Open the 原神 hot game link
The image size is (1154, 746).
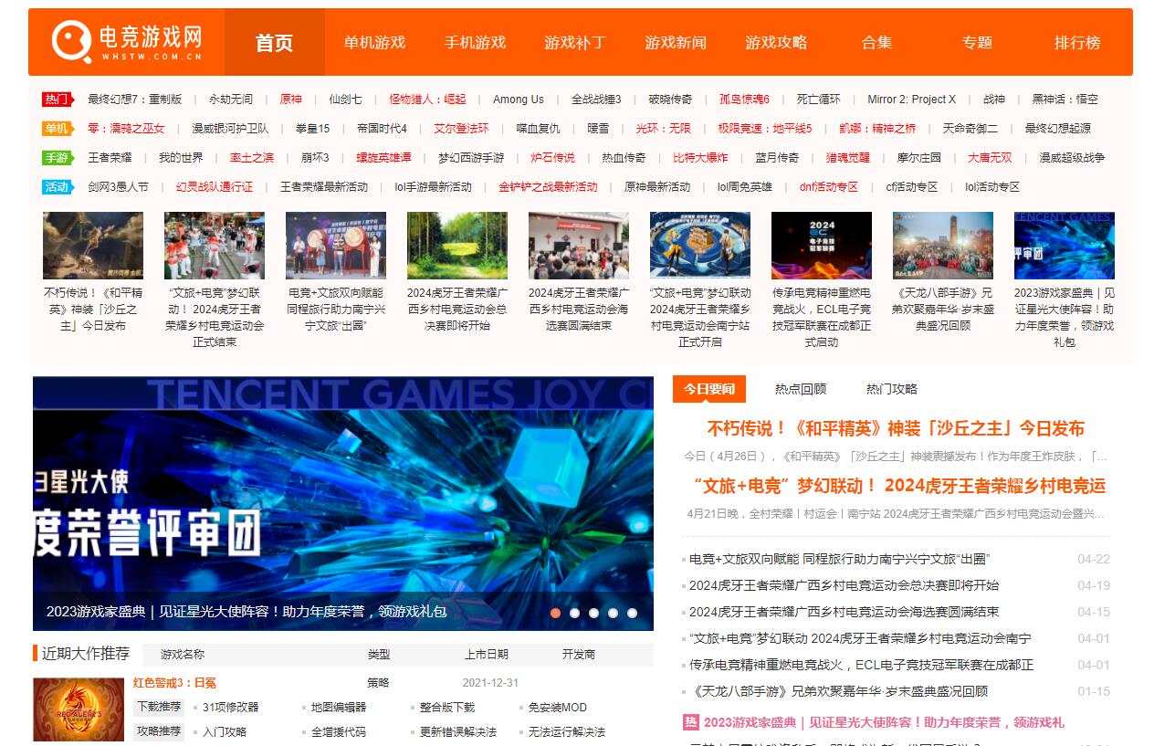(x=290, y=99)
